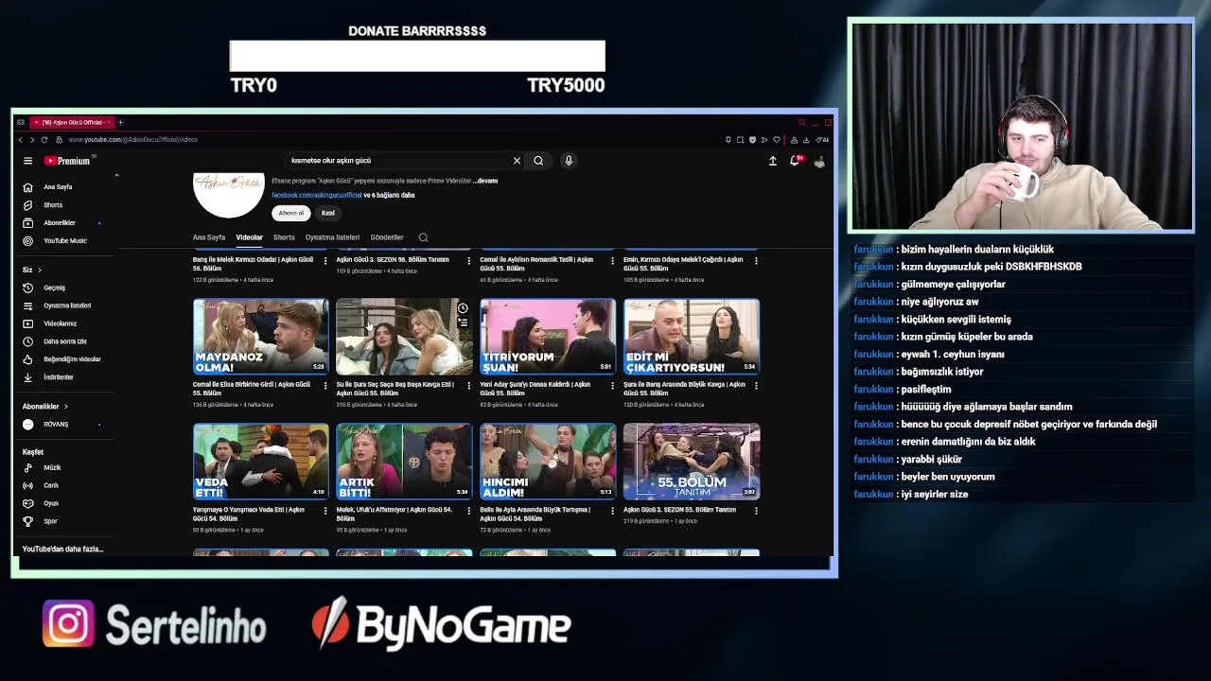
Task: Go back using the browser back arrow
Action: tap(21, 140)
